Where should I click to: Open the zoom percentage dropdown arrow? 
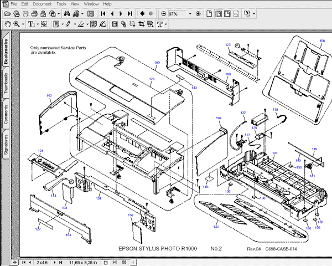[x=190, y=14]
